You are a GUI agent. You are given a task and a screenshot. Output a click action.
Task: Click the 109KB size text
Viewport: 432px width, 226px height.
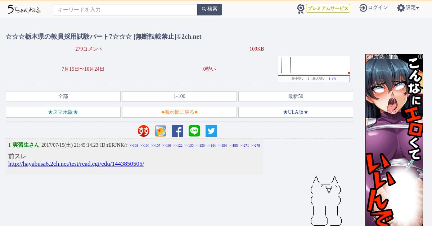pos(257,49)
